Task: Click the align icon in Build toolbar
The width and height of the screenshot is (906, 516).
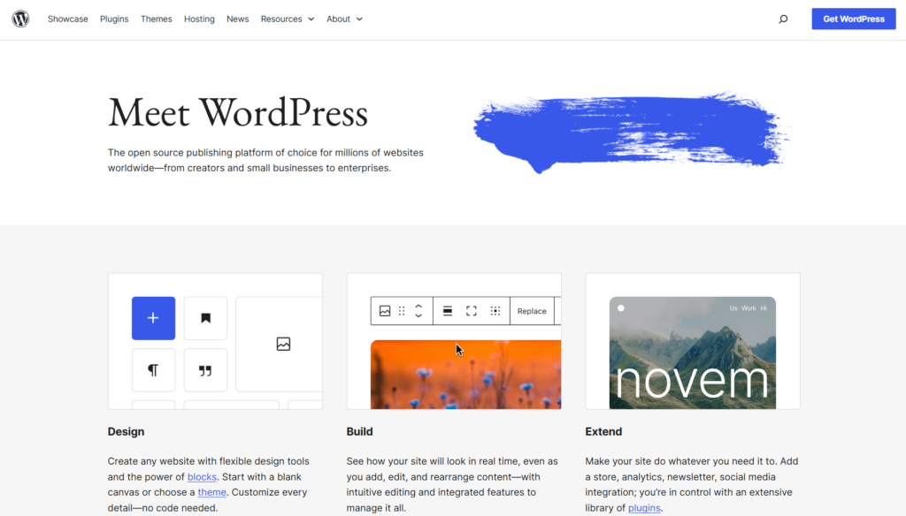Action: [447, 311]
